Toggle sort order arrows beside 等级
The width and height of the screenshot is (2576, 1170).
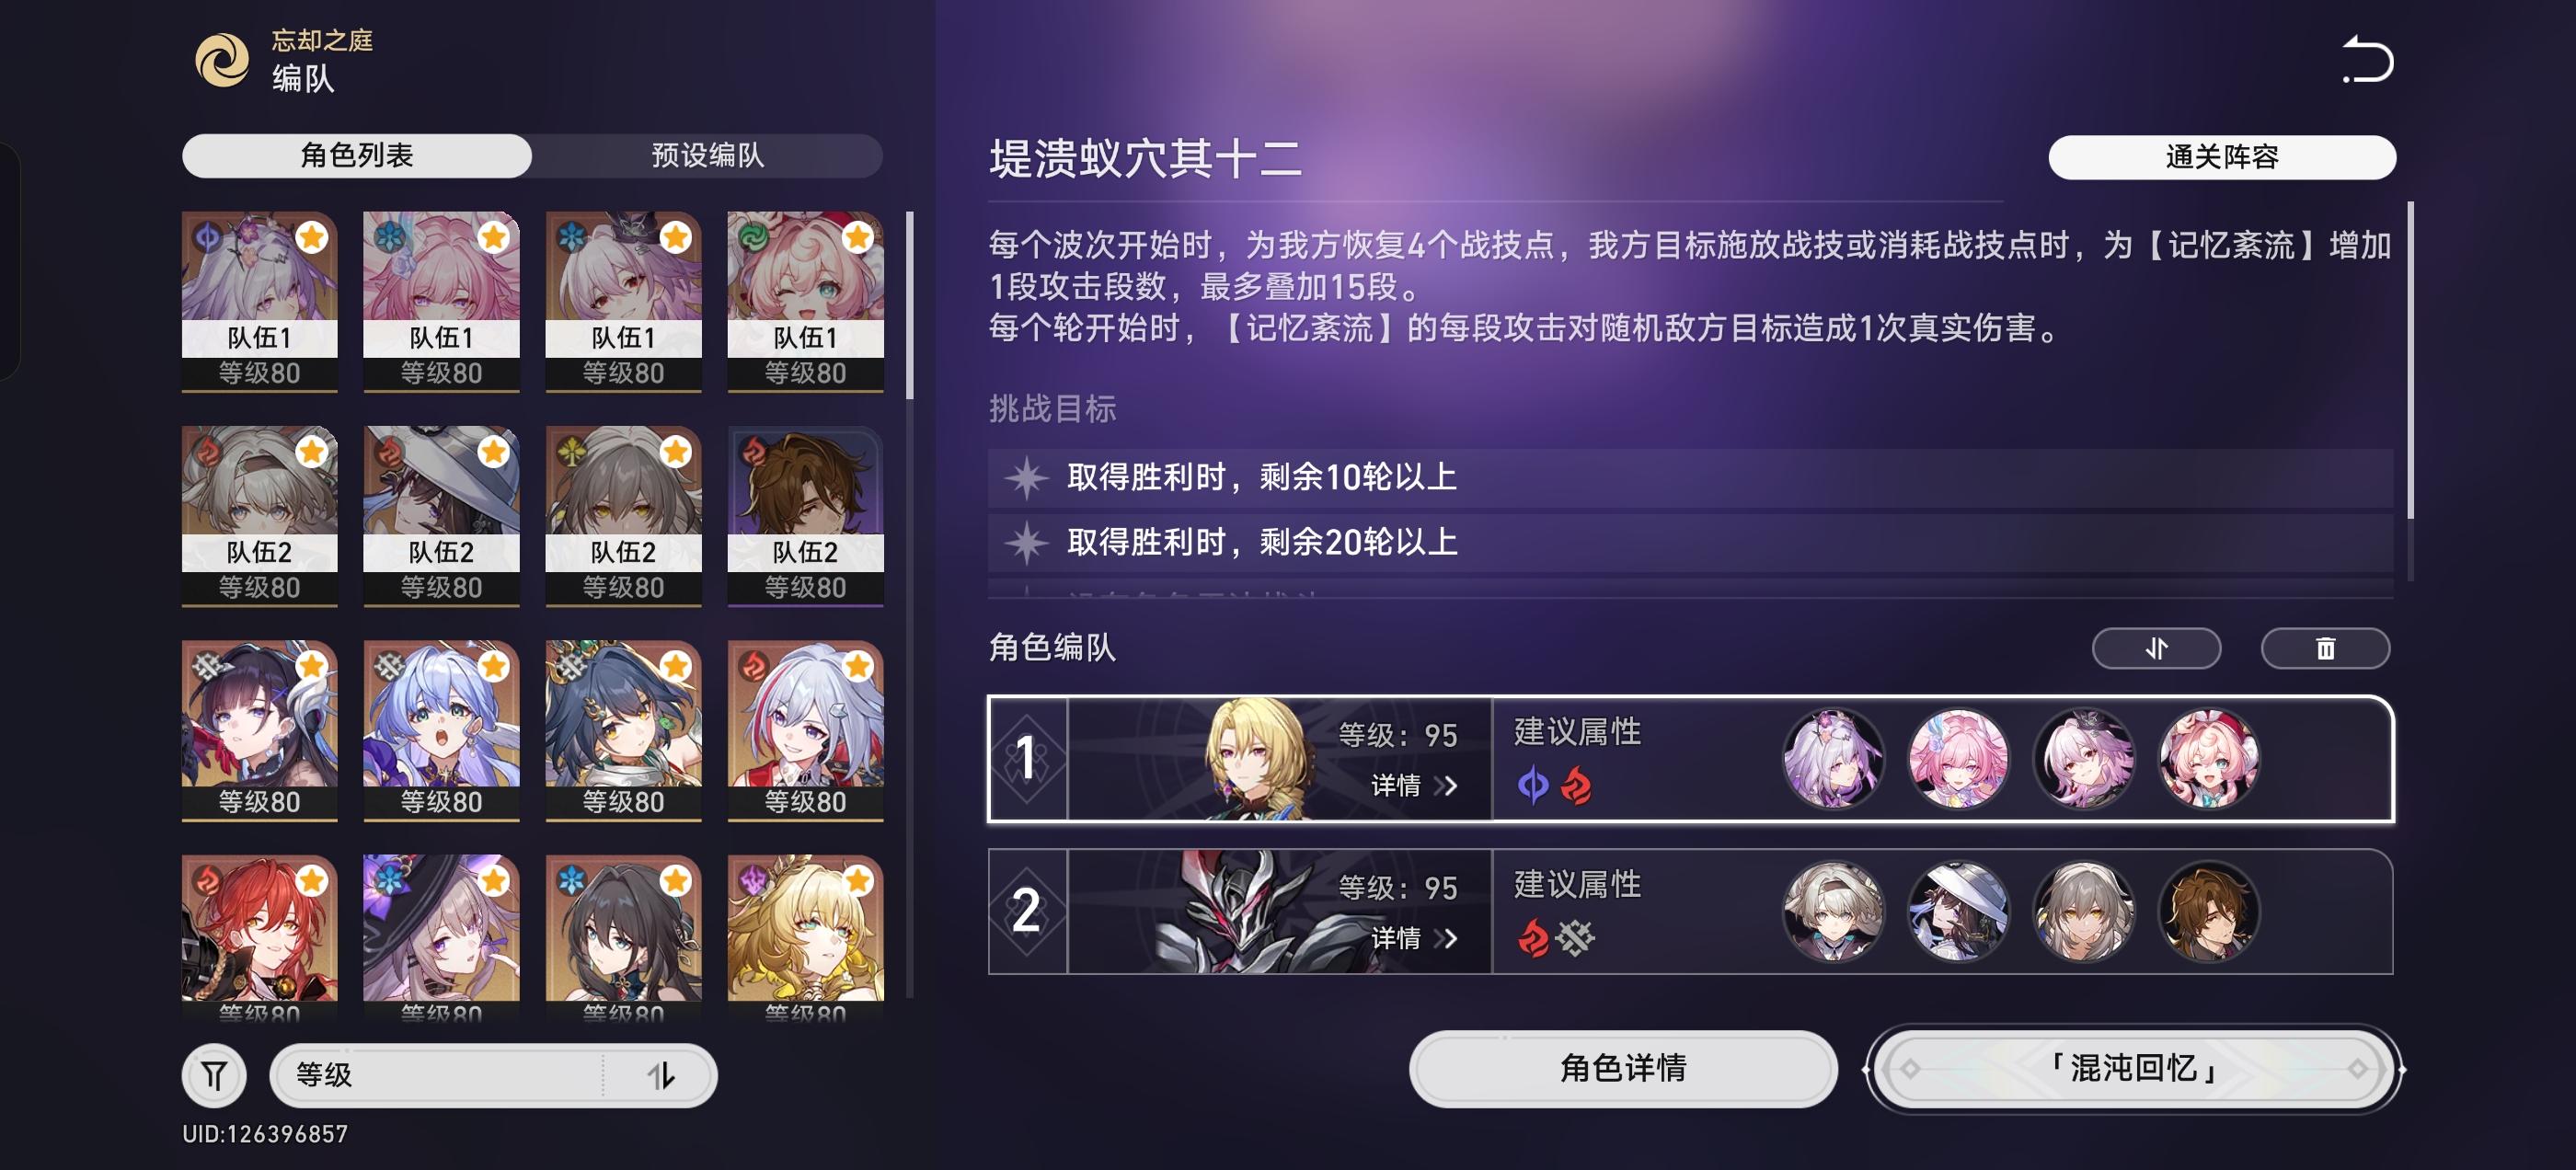tap(661, 1075)
